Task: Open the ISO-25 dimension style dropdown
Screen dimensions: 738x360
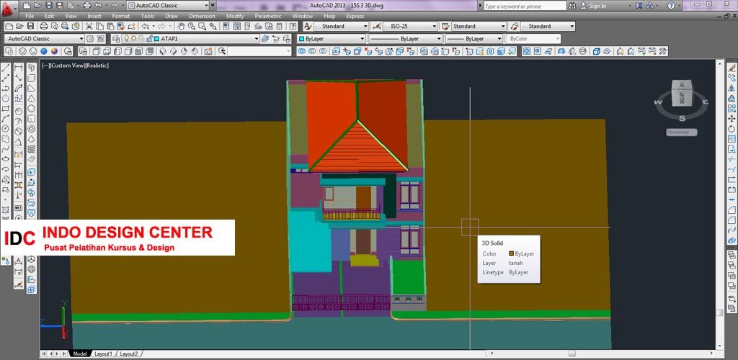Action: click(410, 27)
